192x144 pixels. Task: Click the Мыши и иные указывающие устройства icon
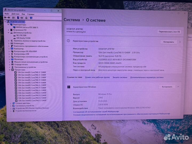[x=12, y=62]
